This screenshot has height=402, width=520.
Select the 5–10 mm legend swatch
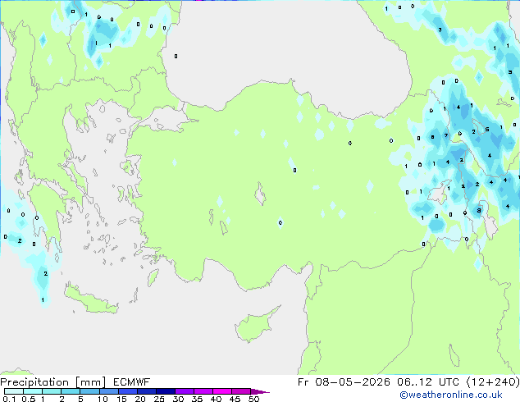89,391
